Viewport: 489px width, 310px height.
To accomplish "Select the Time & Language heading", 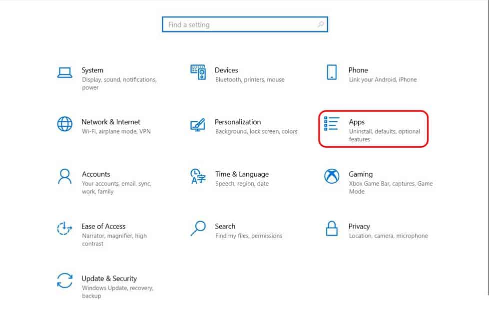I will [242, 174].
